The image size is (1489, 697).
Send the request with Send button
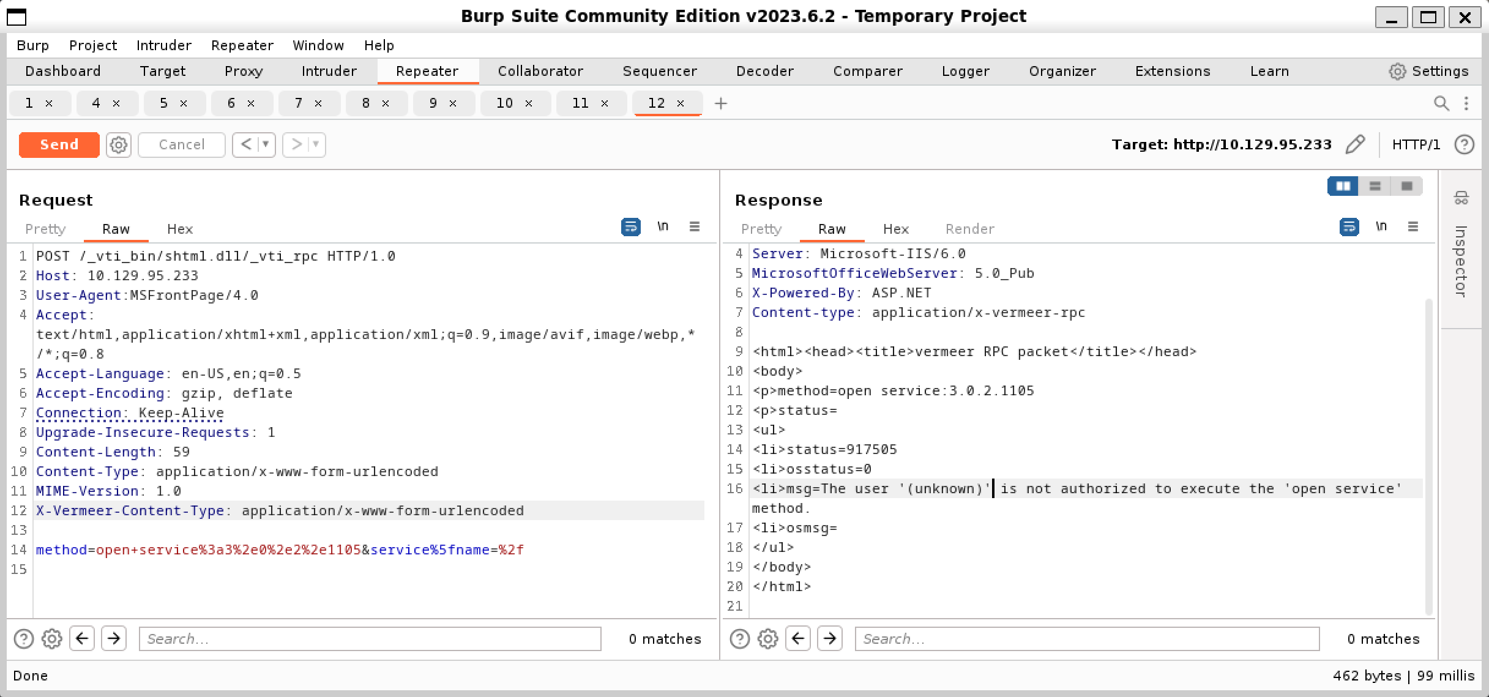59,145
